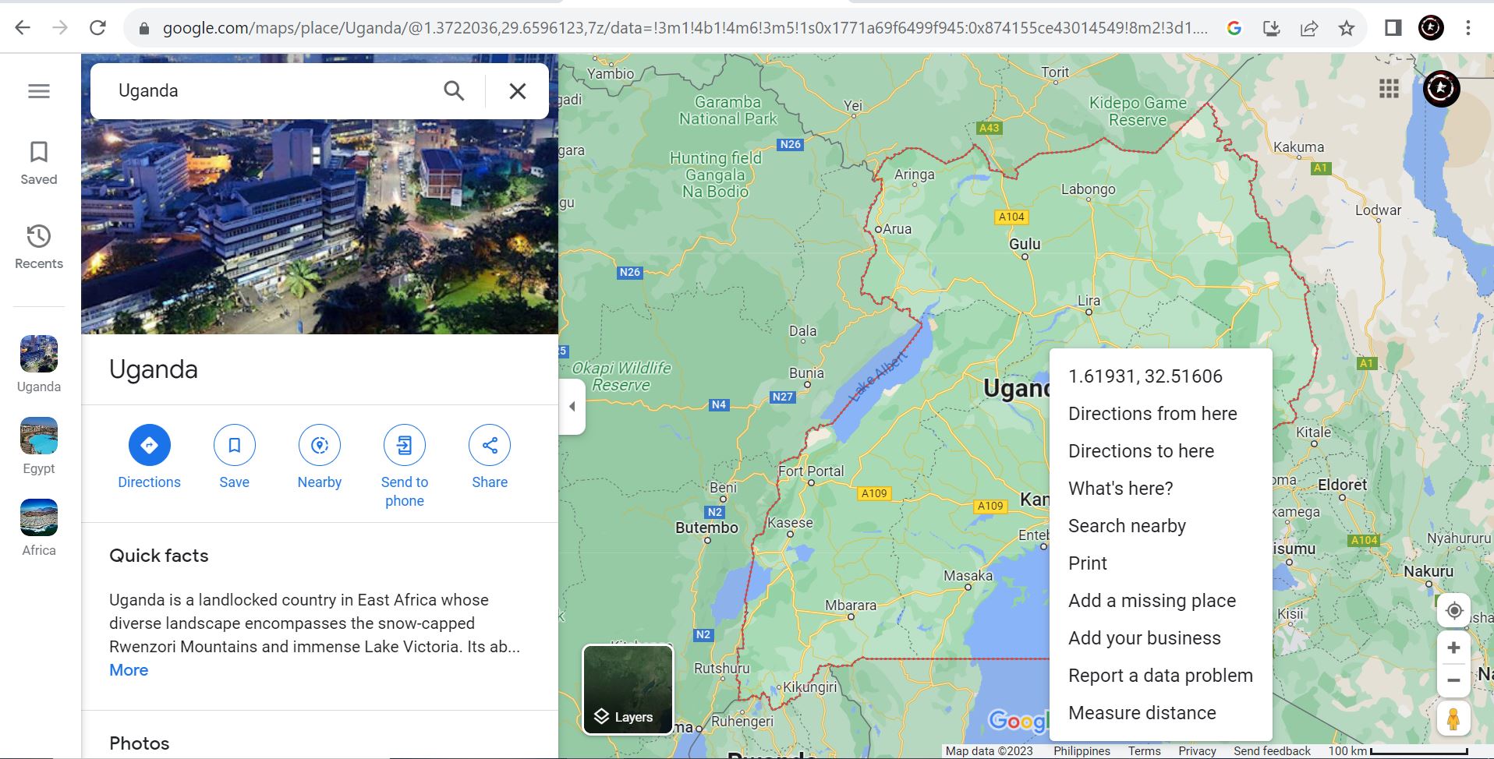Screen dimensions: 1494x759
Task: Open the browser share page icon
Action: [x=1309, y=28]
